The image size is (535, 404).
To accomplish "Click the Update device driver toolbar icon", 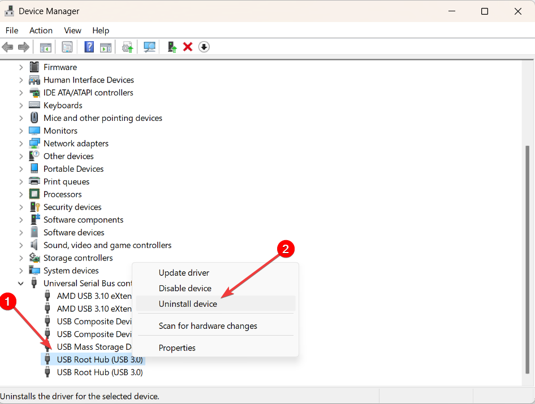I will [128, 47].
